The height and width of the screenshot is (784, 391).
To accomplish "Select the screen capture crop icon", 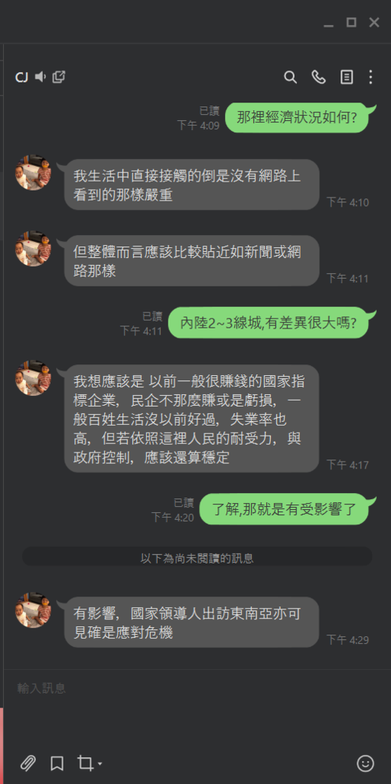I will [x=85, y=763].
